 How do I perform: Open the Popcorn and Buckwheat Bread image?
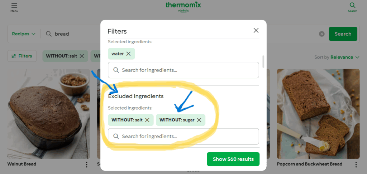(318, 114)
